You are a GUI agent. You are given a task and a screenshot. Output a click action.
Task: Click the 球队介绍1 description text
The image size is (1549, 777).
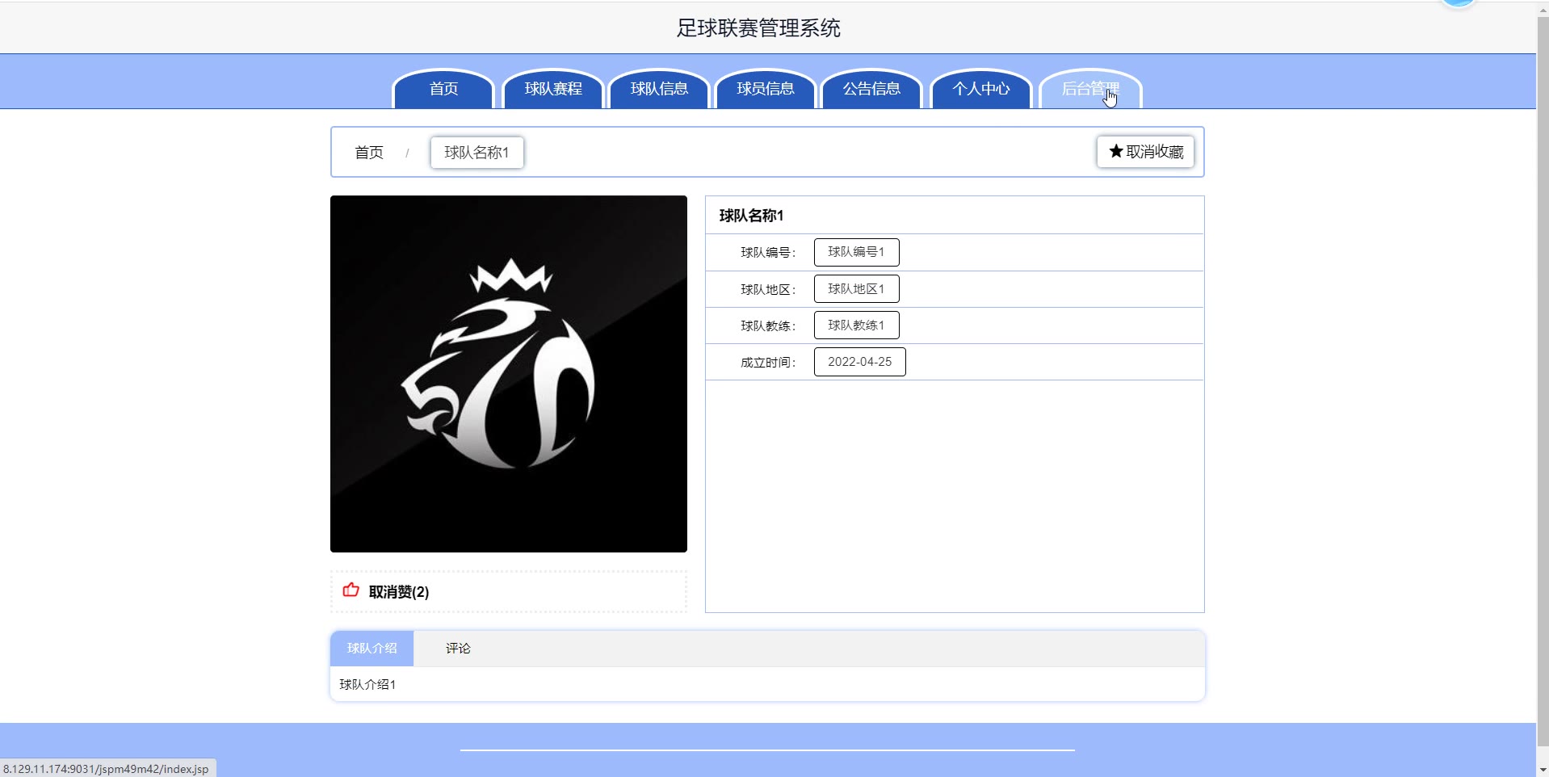(x=367, y=685)
